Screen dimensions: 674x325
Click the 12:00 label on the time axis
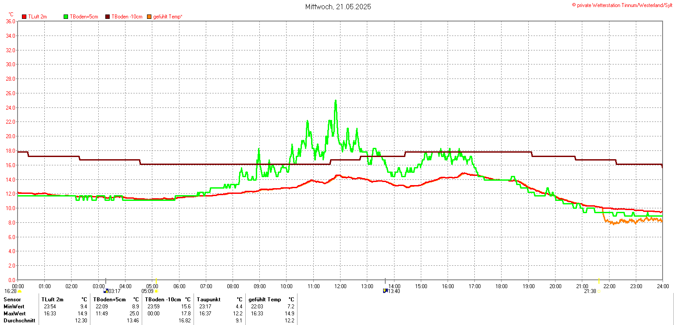click(x=340, y=286)
